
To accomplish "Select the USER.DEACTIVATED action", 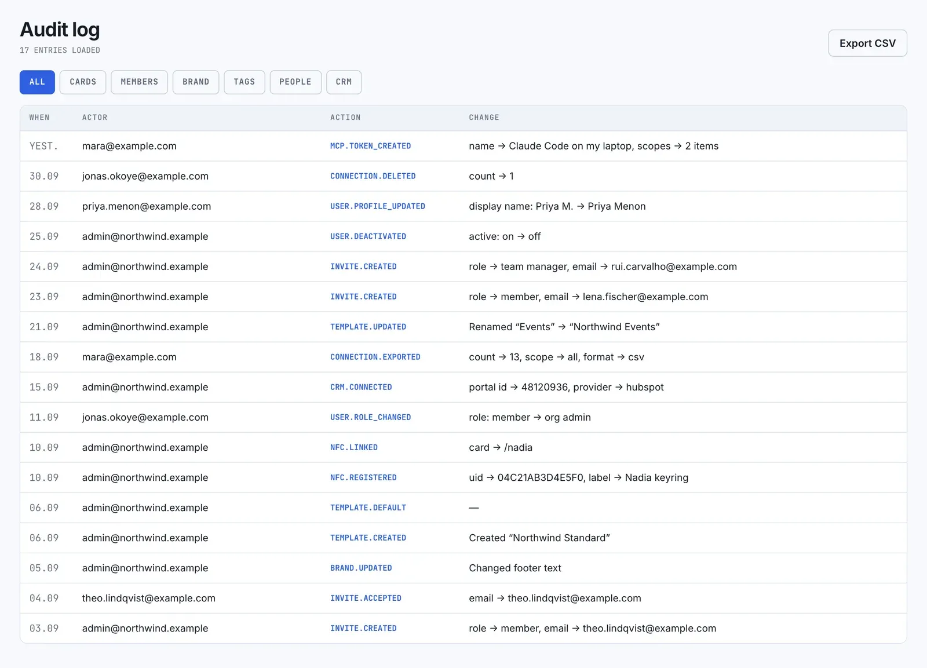I will pyautogui.click(x=368, y=236).
